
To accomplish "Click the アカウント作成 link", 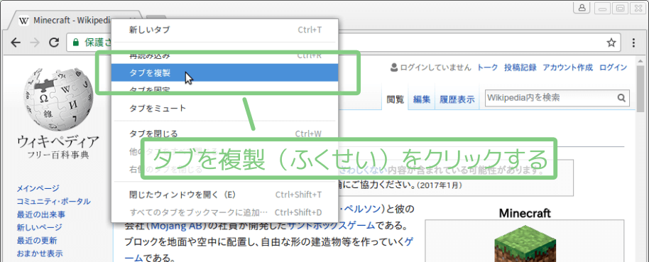I will tap(567, 67).
